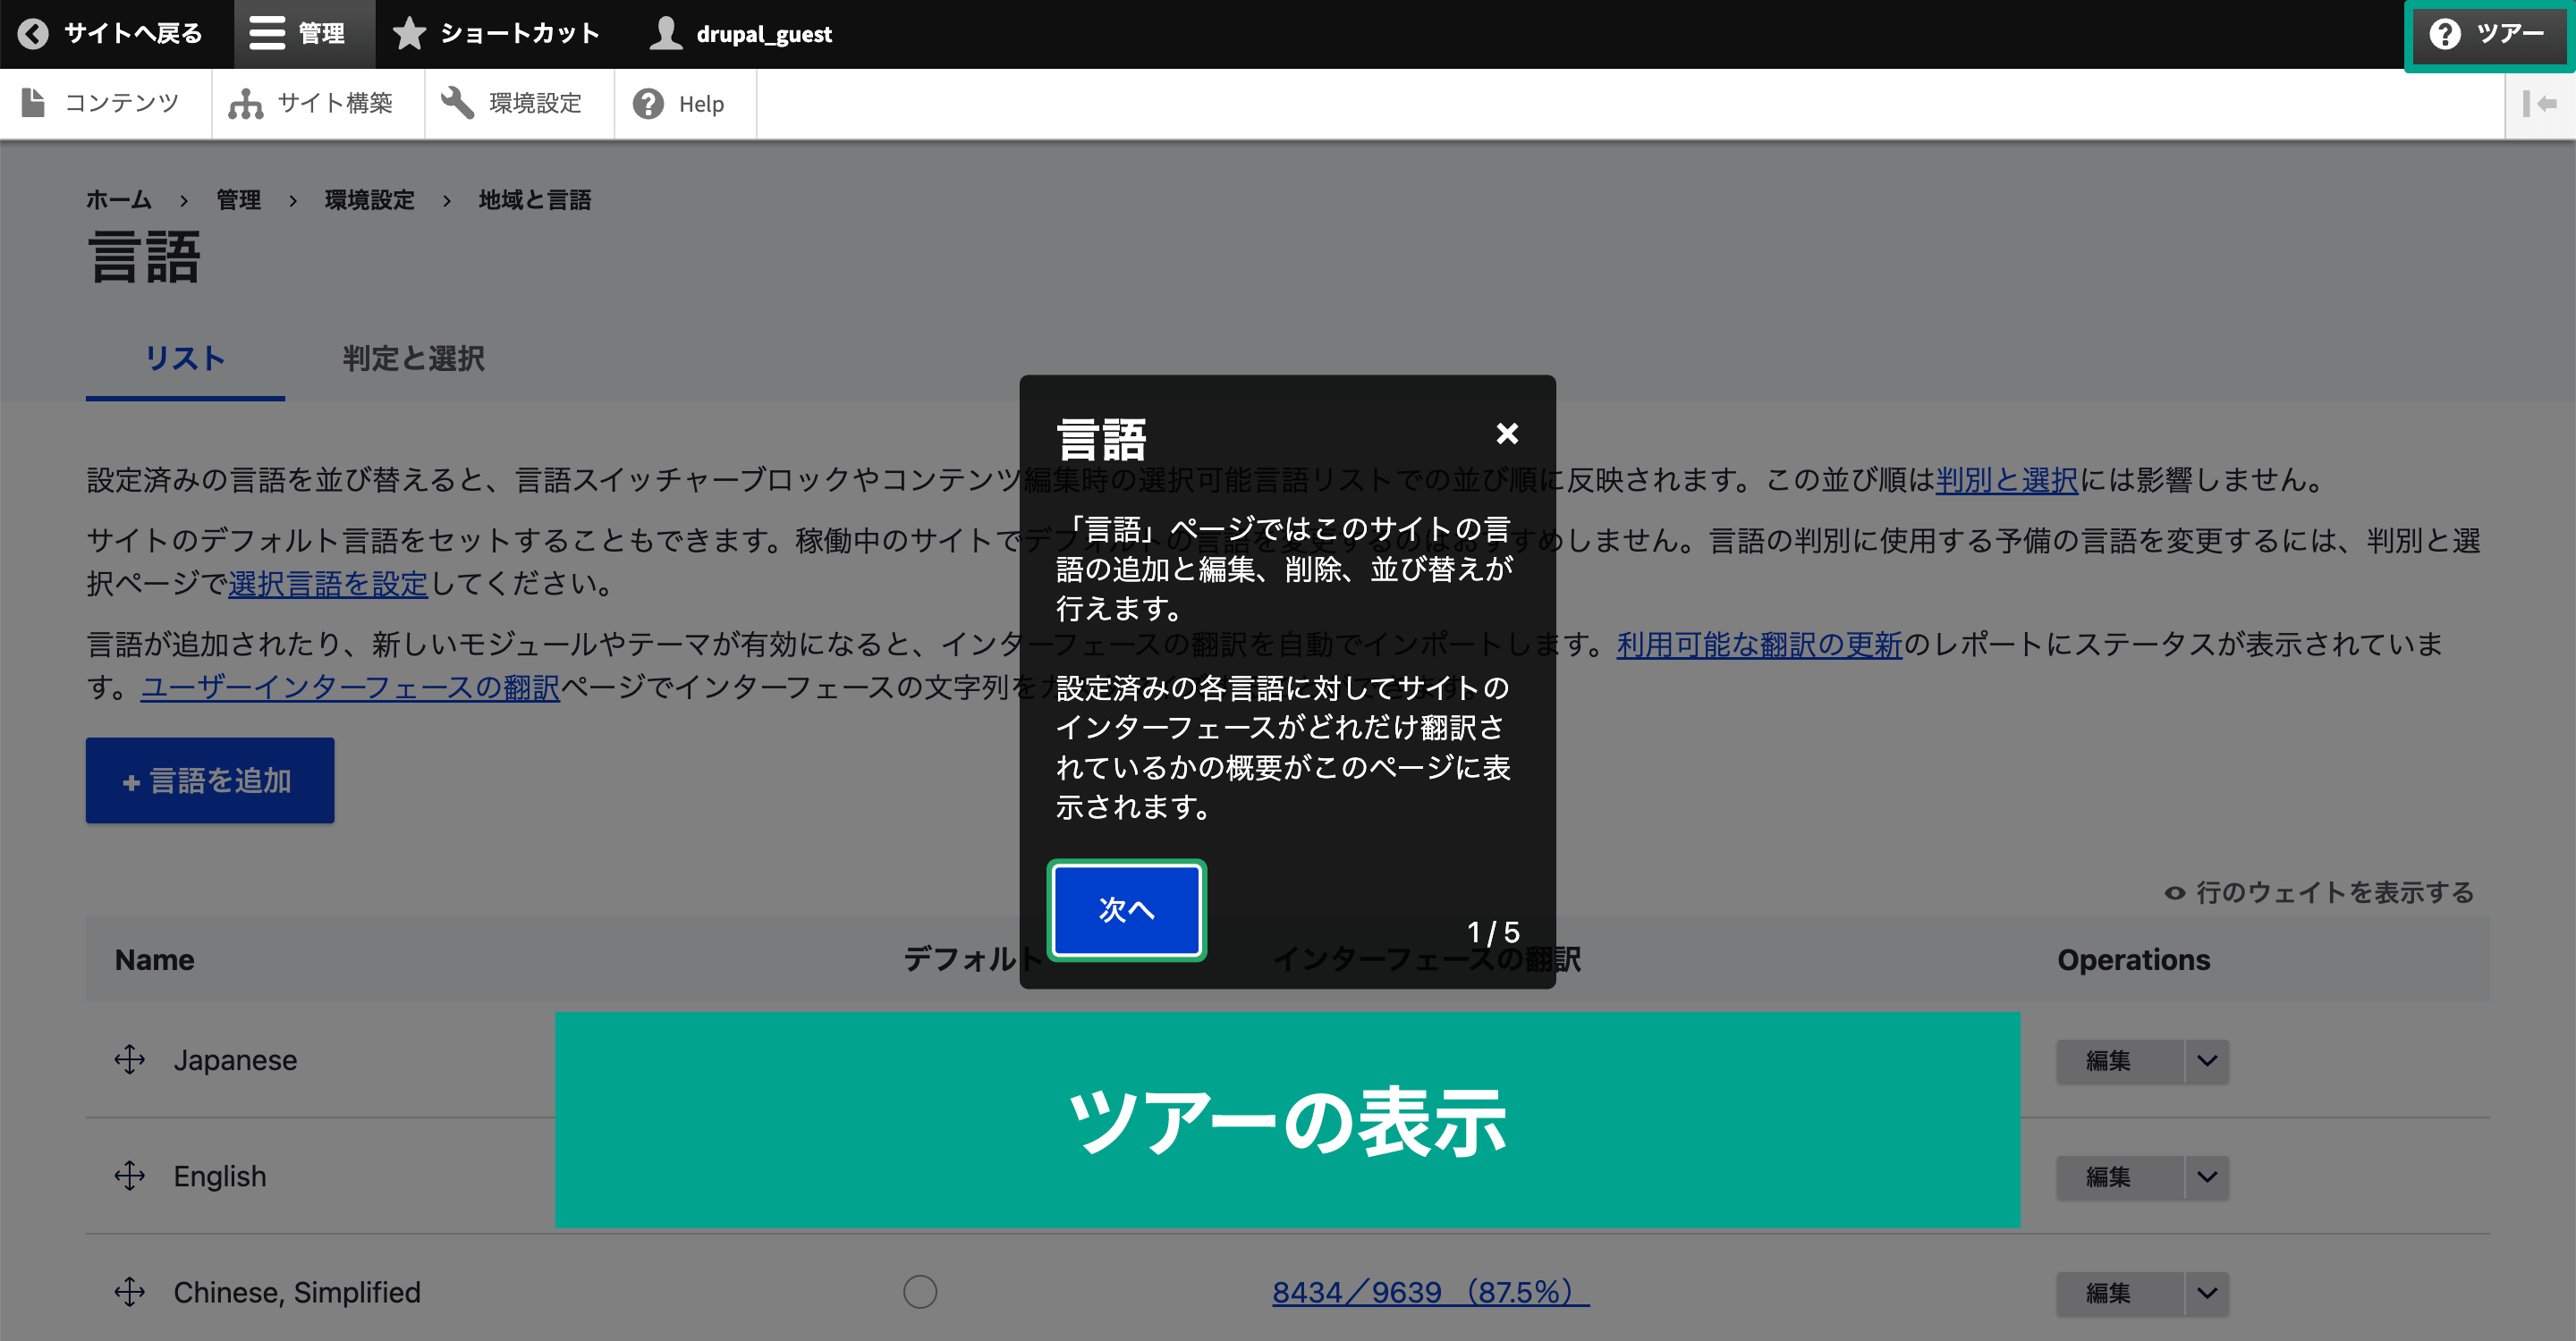Open the ショートカット star menu

[x=496, y=34]
